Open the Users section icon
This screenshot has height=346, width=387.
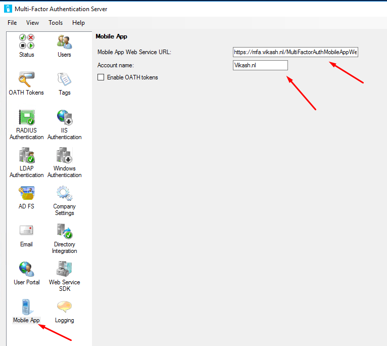click(x=65, y=42)
